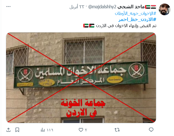Click the Iraq flag emoji beside name
Viewport: 174px width, 136px height.
click(153, 7)
